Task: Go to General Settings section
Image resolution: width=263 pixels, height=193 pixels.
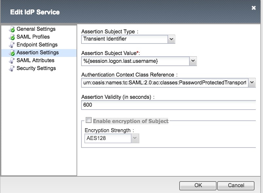Action: (36, 29)
